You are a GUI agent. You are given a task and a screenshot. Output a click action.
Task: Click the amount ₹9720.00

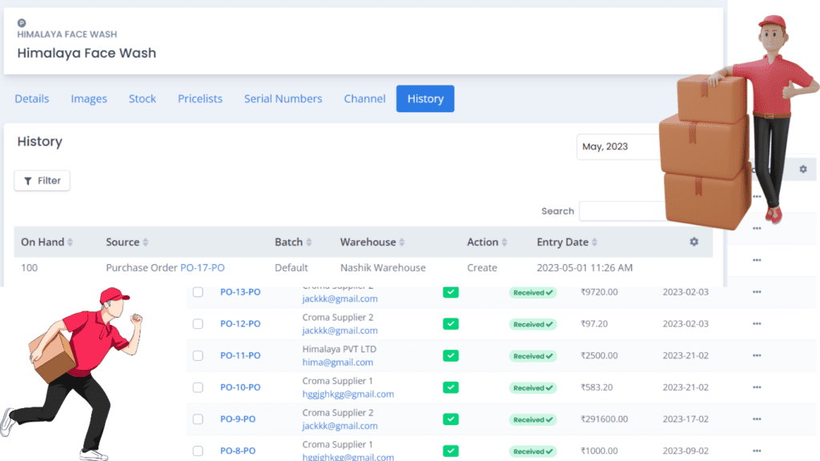599,292
